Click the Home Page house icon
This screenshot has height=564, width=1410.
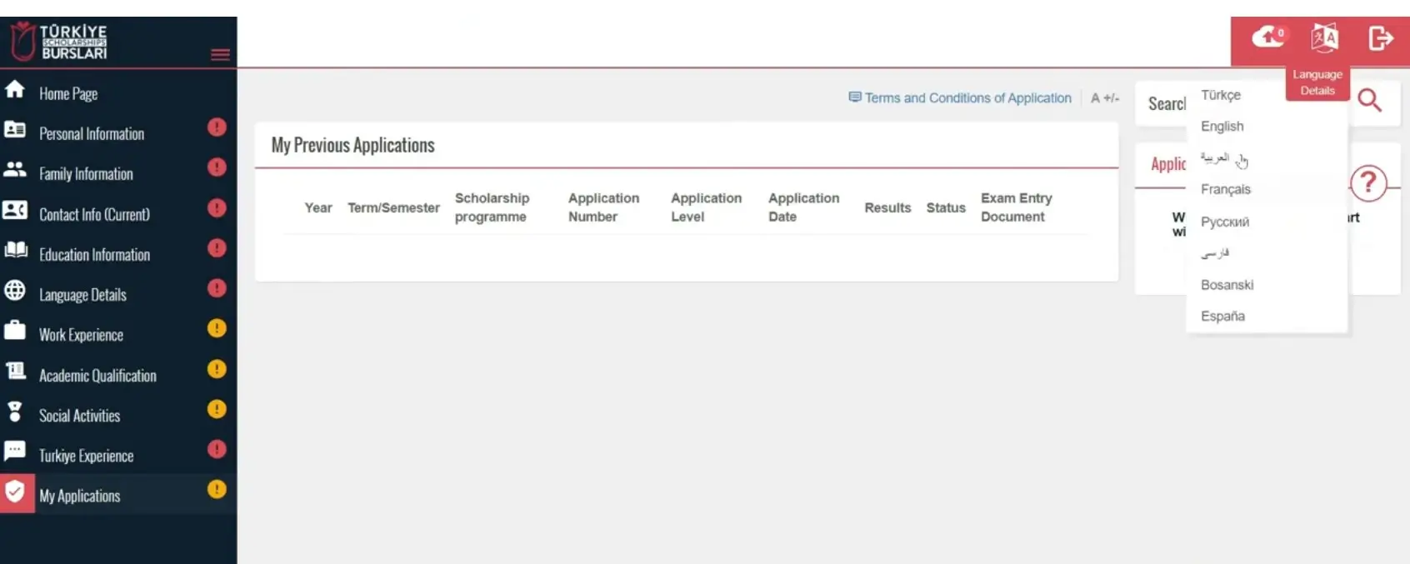15,91
